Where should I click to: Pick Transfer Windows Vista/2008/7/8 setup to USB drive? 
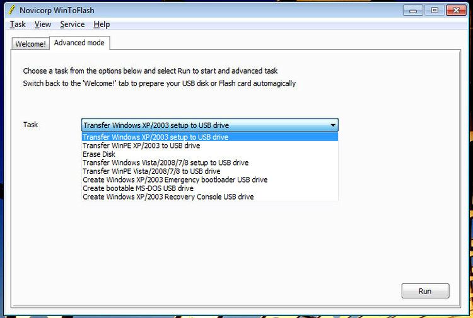point(209,162)
